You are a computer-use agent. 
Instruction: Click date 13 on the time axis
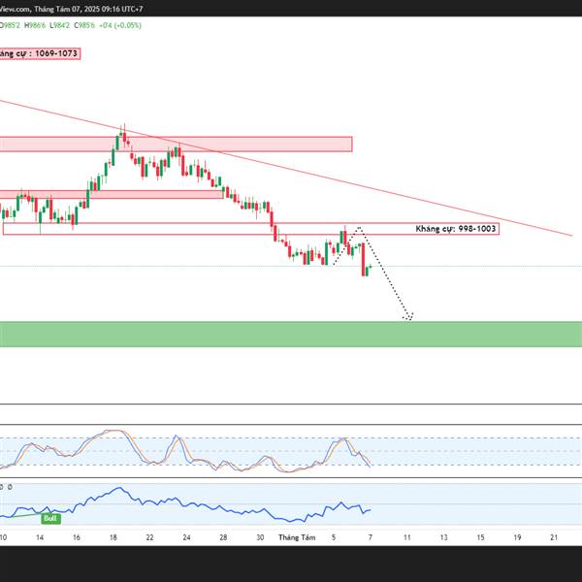(444, 537)
